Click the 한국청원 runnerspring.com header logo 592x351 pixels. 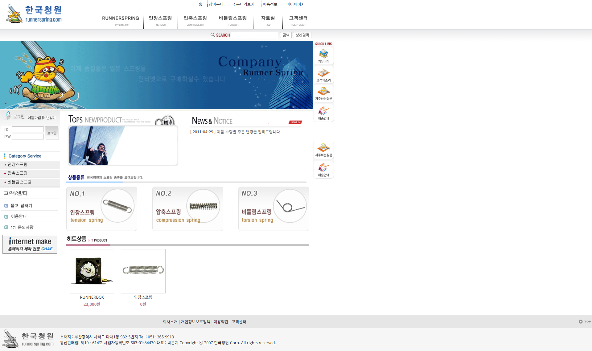(34, 14)
